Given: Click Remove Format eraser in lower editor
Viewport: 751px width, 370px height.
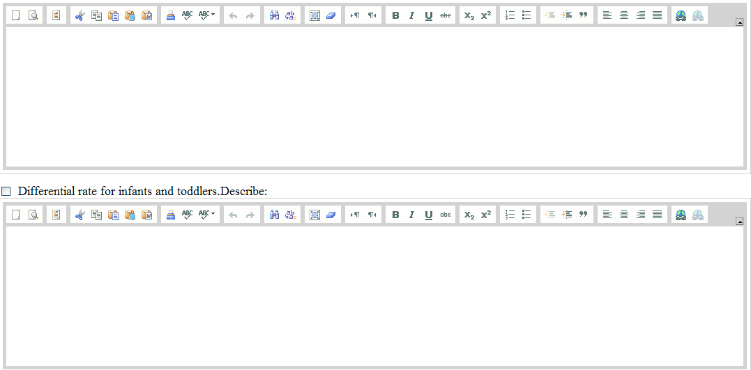Looking at the screenshot, I should click(331, 215).
